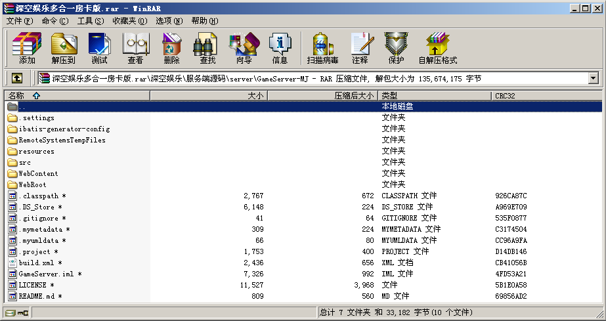
Task: Open the 查找 (Find) binoculars tool
Action: (x=207, y=48)
